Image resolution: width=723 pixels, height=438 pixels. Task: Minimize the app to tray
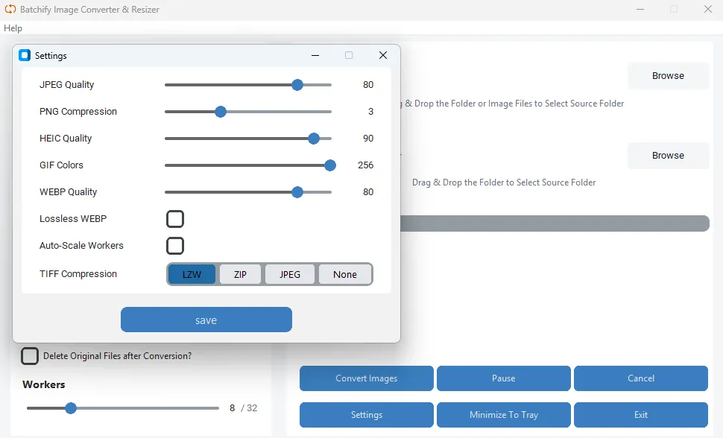[503, 414]
